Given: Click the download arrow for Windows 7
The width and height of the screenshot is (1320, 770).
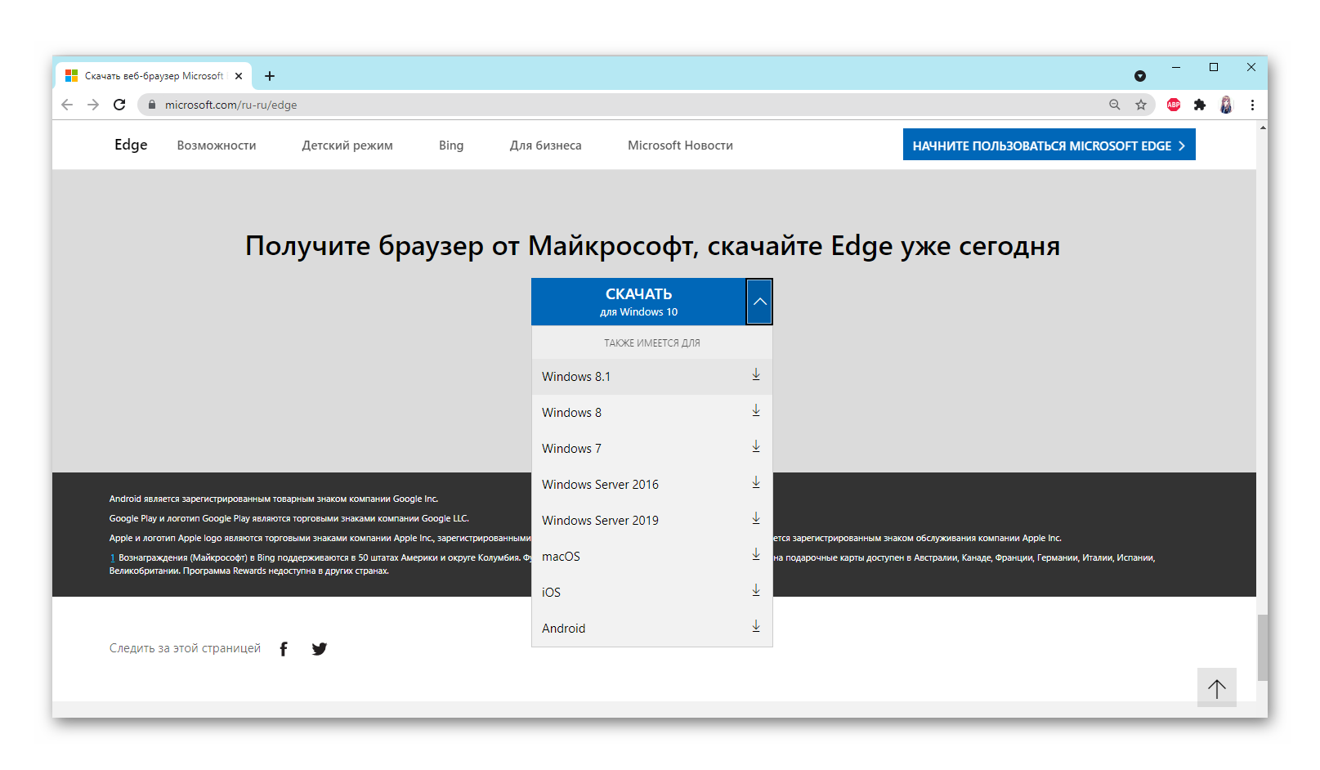Looking at the screenshot, I should (x=756, y=446).
